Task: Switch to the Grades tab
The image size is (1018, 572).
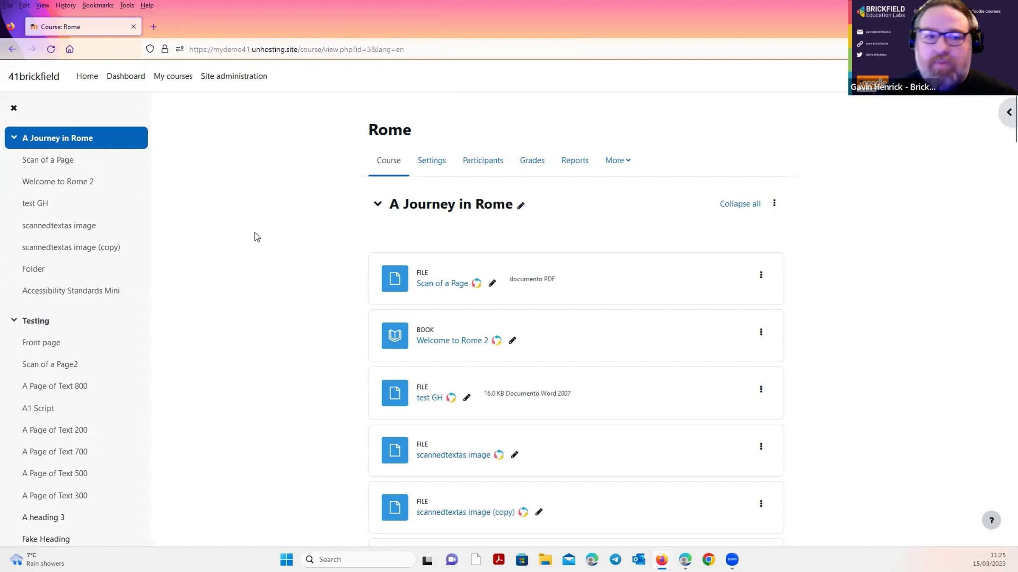Action: click(532, 160)
